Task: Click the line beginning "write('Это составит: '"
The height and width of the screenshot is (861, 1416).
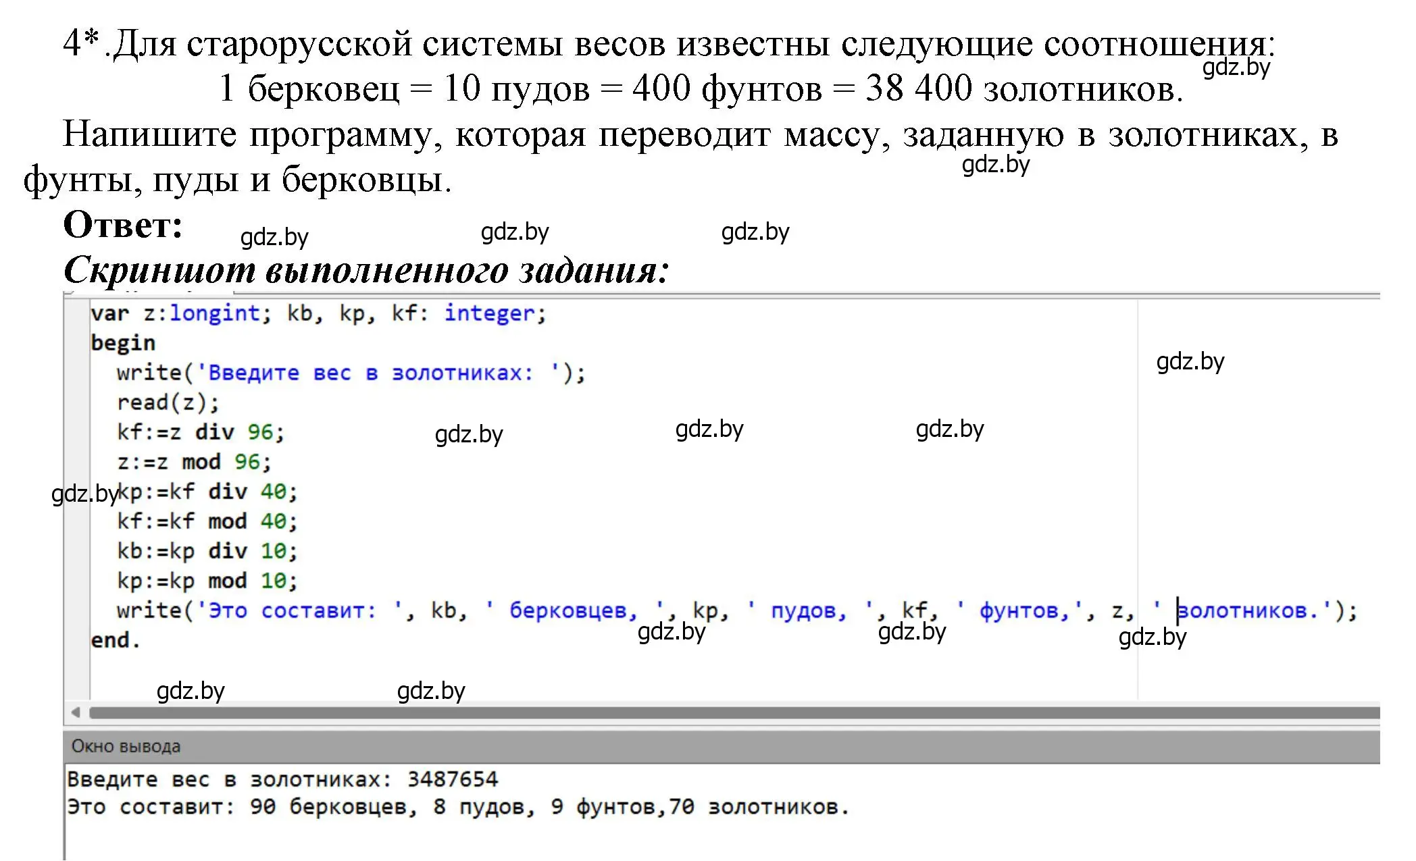Action: point(736,610)
